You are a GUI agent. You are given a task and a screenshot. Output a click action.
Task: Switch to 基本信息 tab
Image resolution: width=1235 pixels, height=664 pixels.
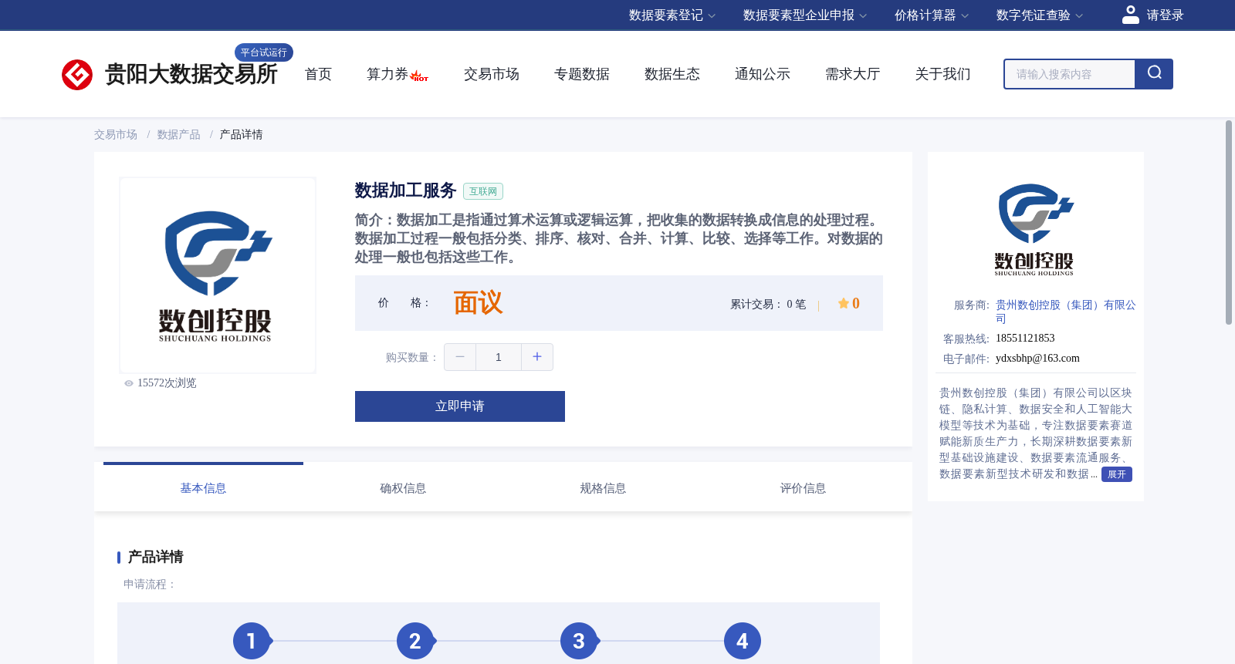pyautogui.click(x=203, y=488)
